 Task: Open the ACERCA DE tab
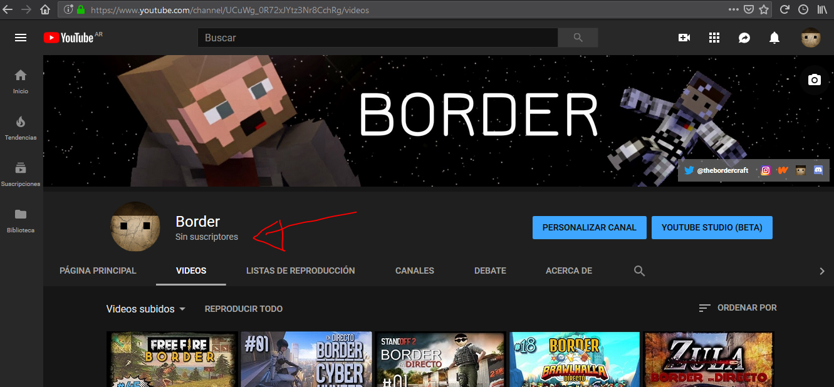point(569,271)
